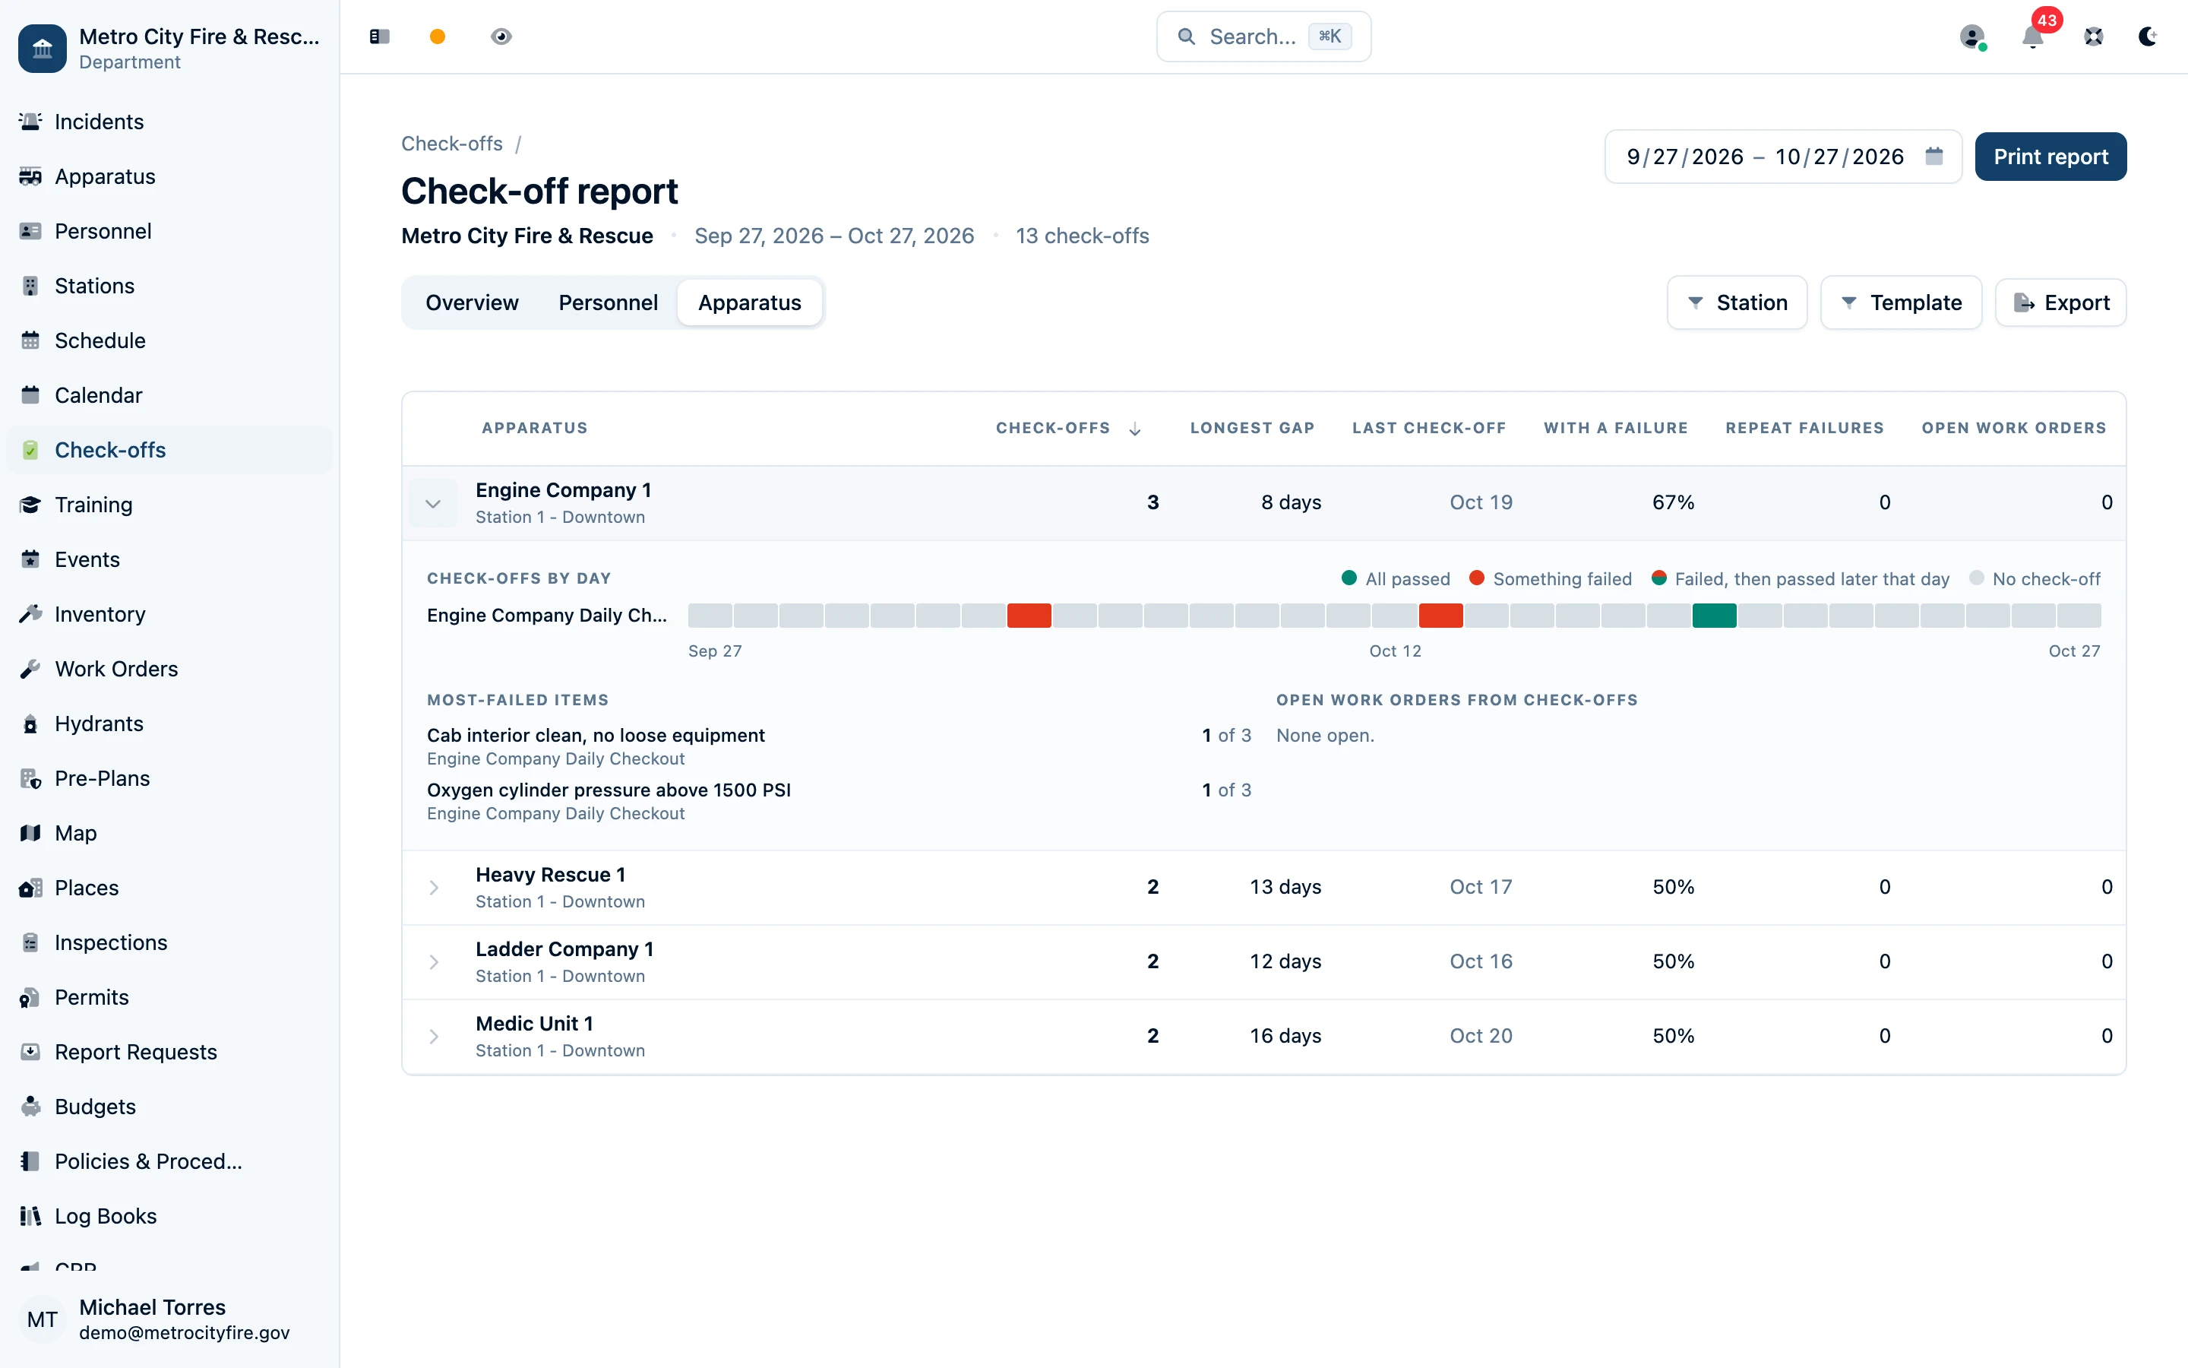Viewport: 2188px width, 1368px height.
Task: Expand the Heavy Rescue 1 row
Action: coord(433,888)
